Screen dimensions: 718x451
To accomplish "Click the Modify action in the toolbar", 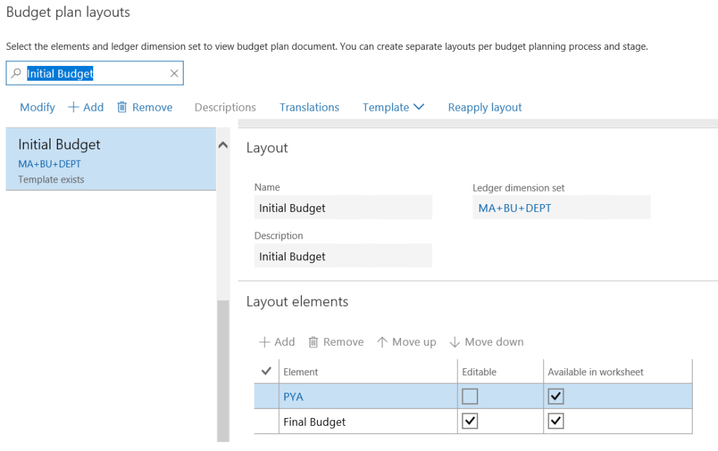I will tap(37, 107).
